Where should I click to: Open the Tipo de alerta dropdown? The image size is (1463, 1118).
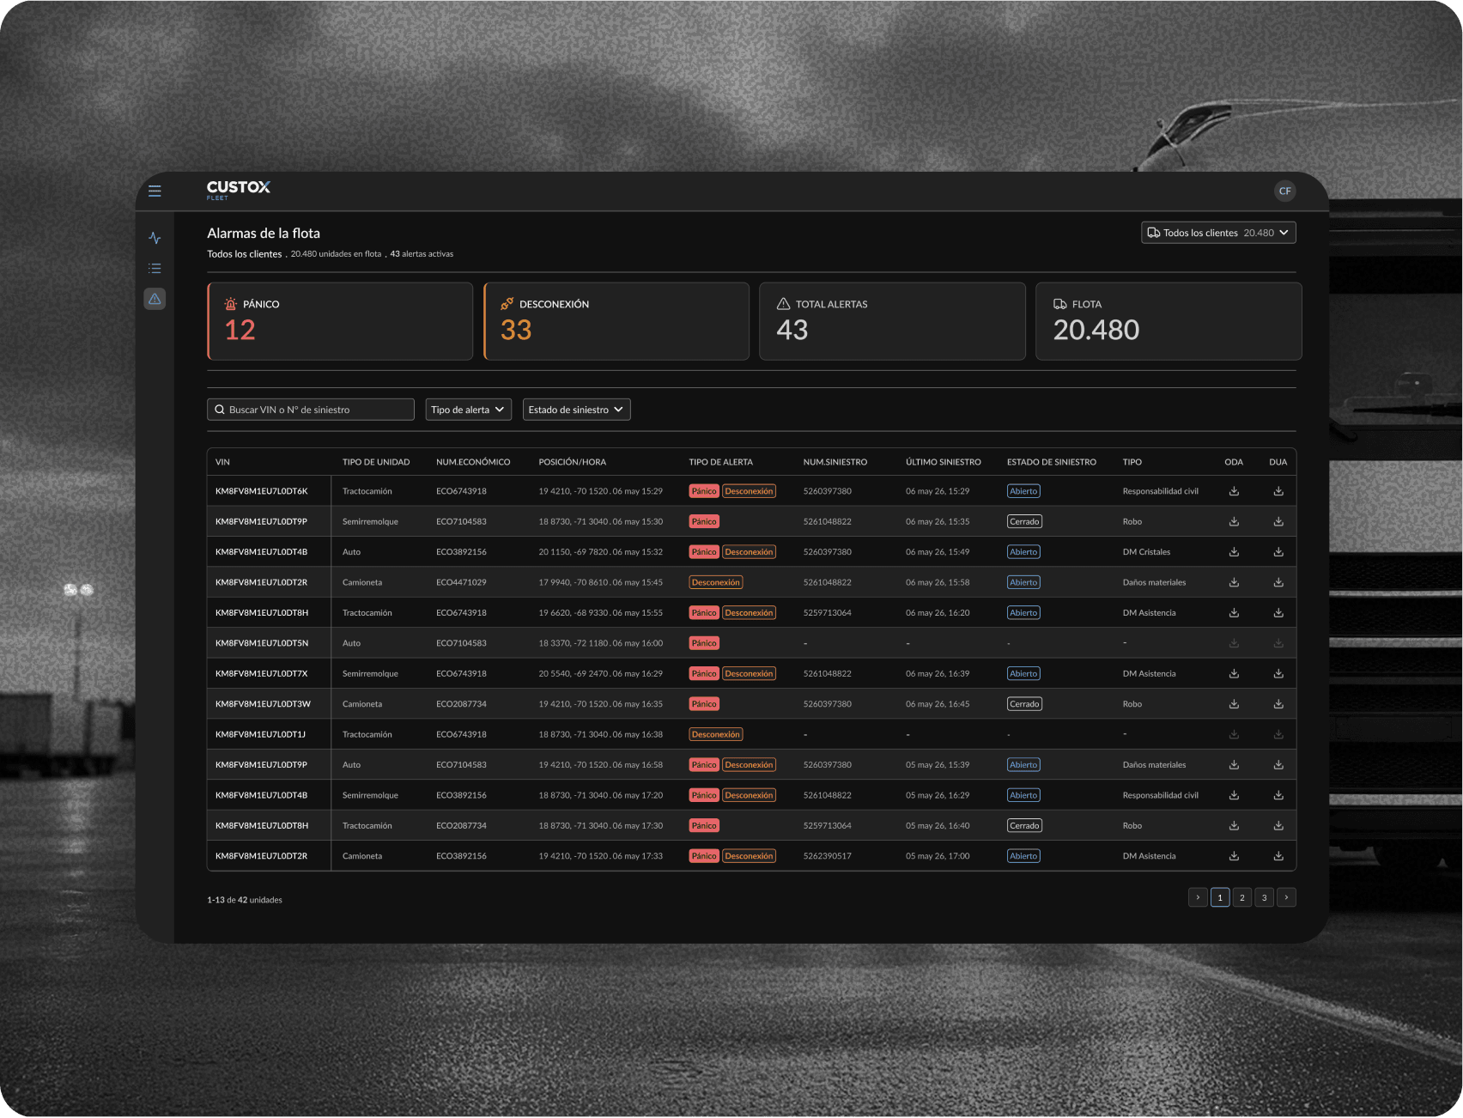[x=469, y=410]
